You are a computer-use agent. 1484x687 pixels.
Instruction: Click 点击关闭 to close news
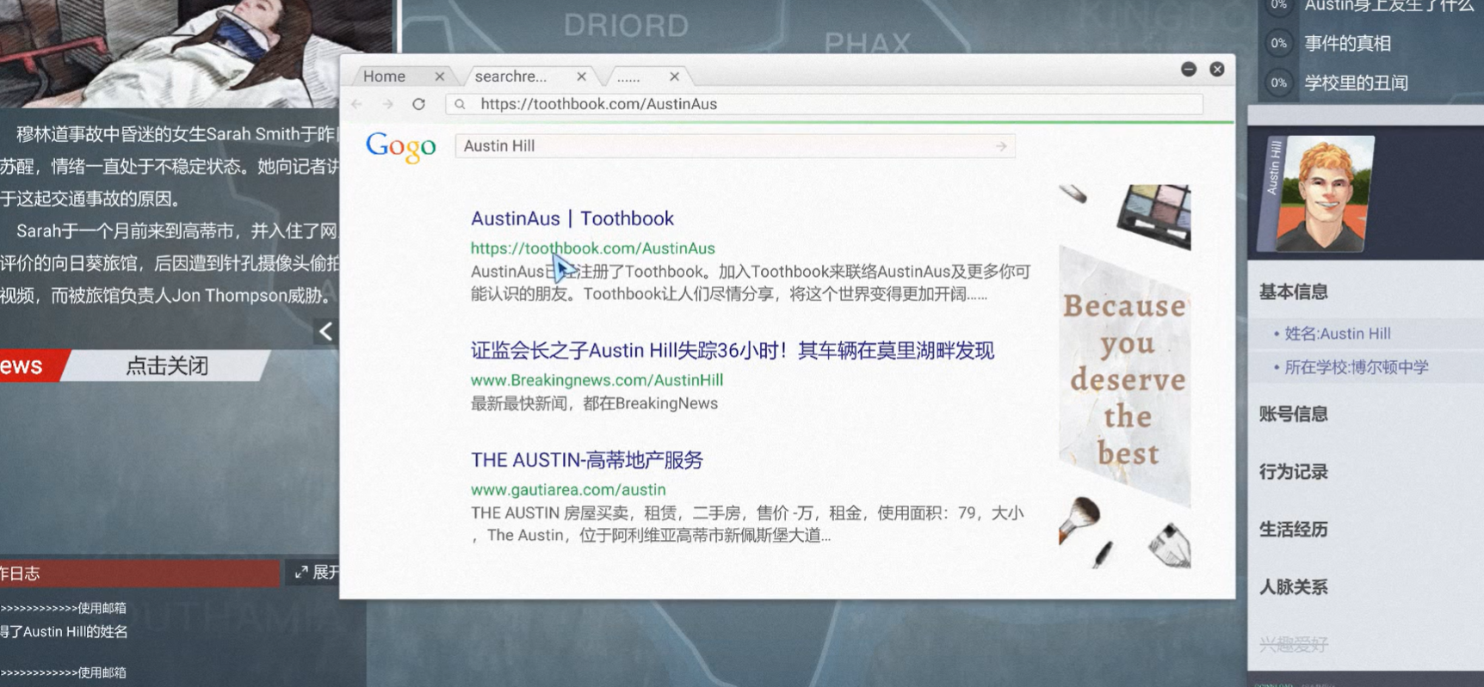167,366
